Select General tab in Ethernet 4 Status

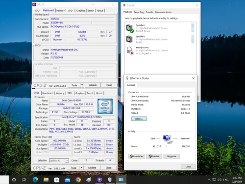[131, 85]
